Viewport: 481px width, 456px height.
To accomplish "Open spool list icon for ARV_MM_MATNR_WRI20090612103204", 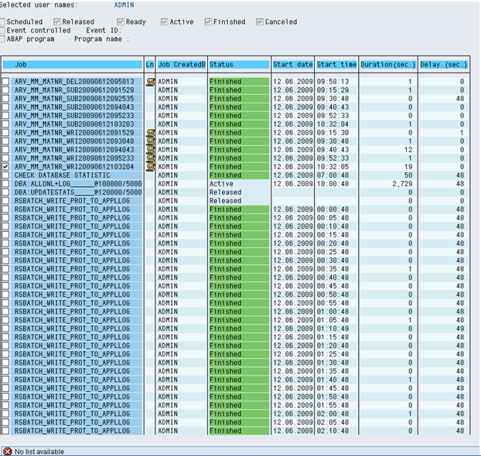I will click(x=150, y=167).
